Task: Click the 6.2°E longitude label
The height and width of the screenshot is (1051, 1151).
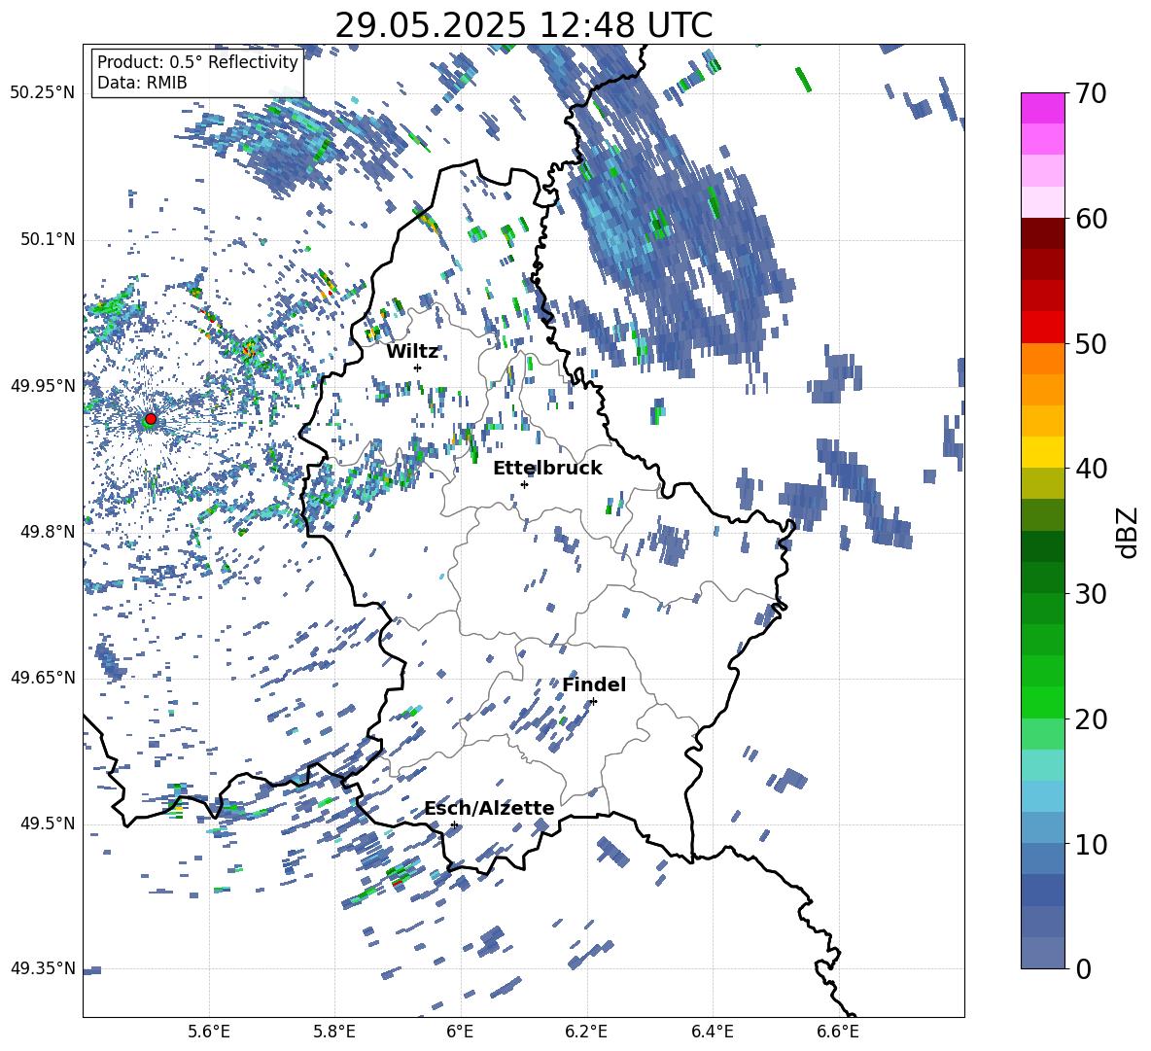Action: pyautogui.click(x=586, y=1032)
